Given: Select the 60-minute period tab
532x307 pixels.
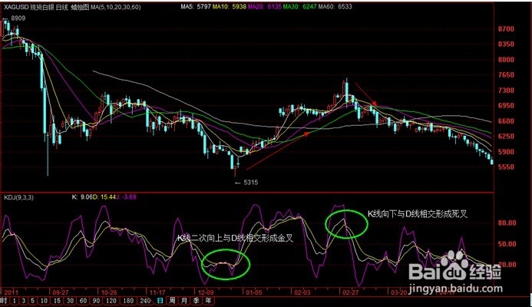Looking at the screenshot, I should point(83,301).
